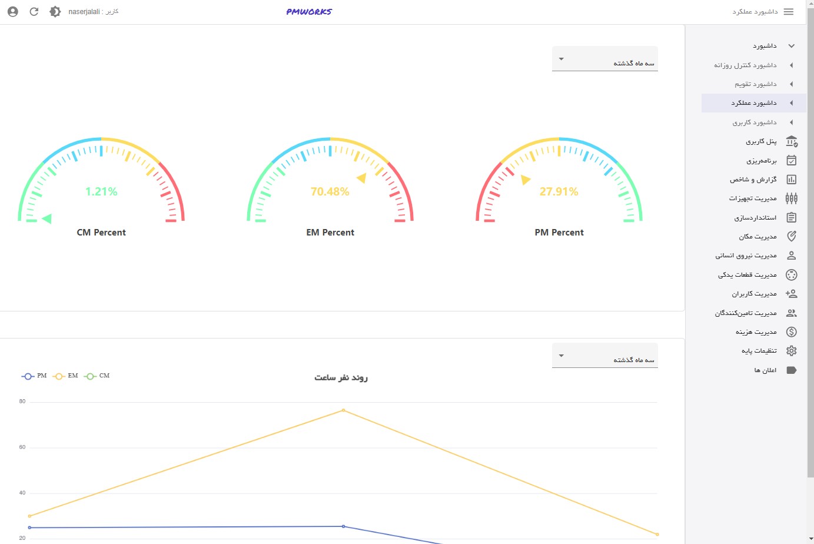Screen dimensions: 814x544
Task: Select داشبورد کنترل روزانه menu item
Action: (745, 65)
